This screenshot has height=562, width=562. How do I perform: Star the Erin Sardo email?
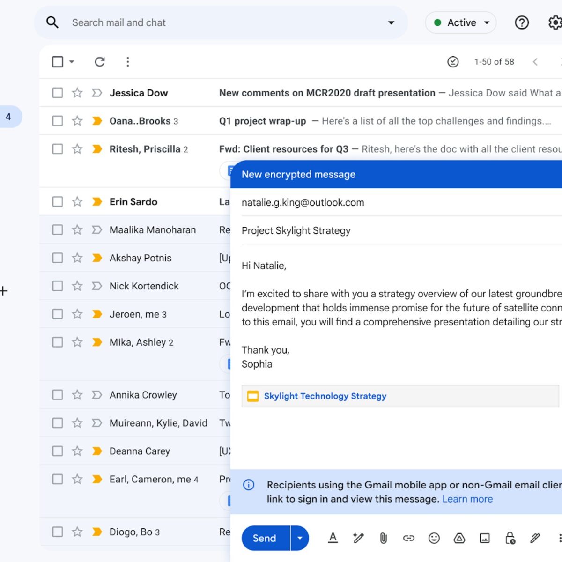(77, 202)
